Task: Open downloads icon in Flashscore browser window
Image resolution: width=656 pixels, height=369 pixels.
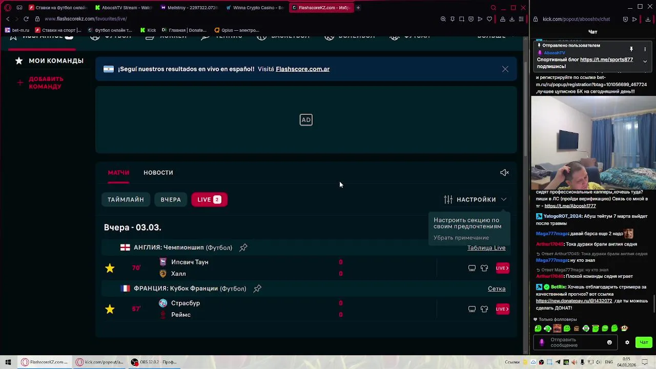Action: tap(512, 19)
